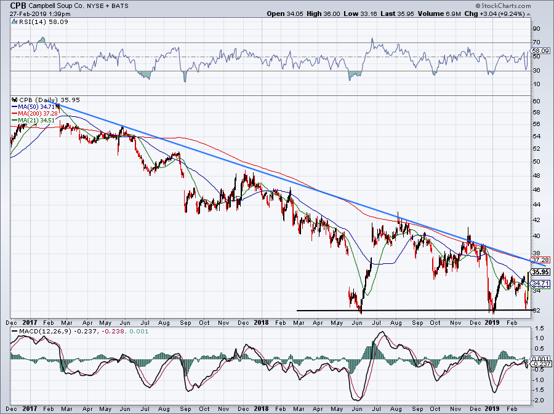This screenshot has width=554, height=414.
Task: Click the green 0.001 value in MACD legend
Action: click(x=139, y=332)
